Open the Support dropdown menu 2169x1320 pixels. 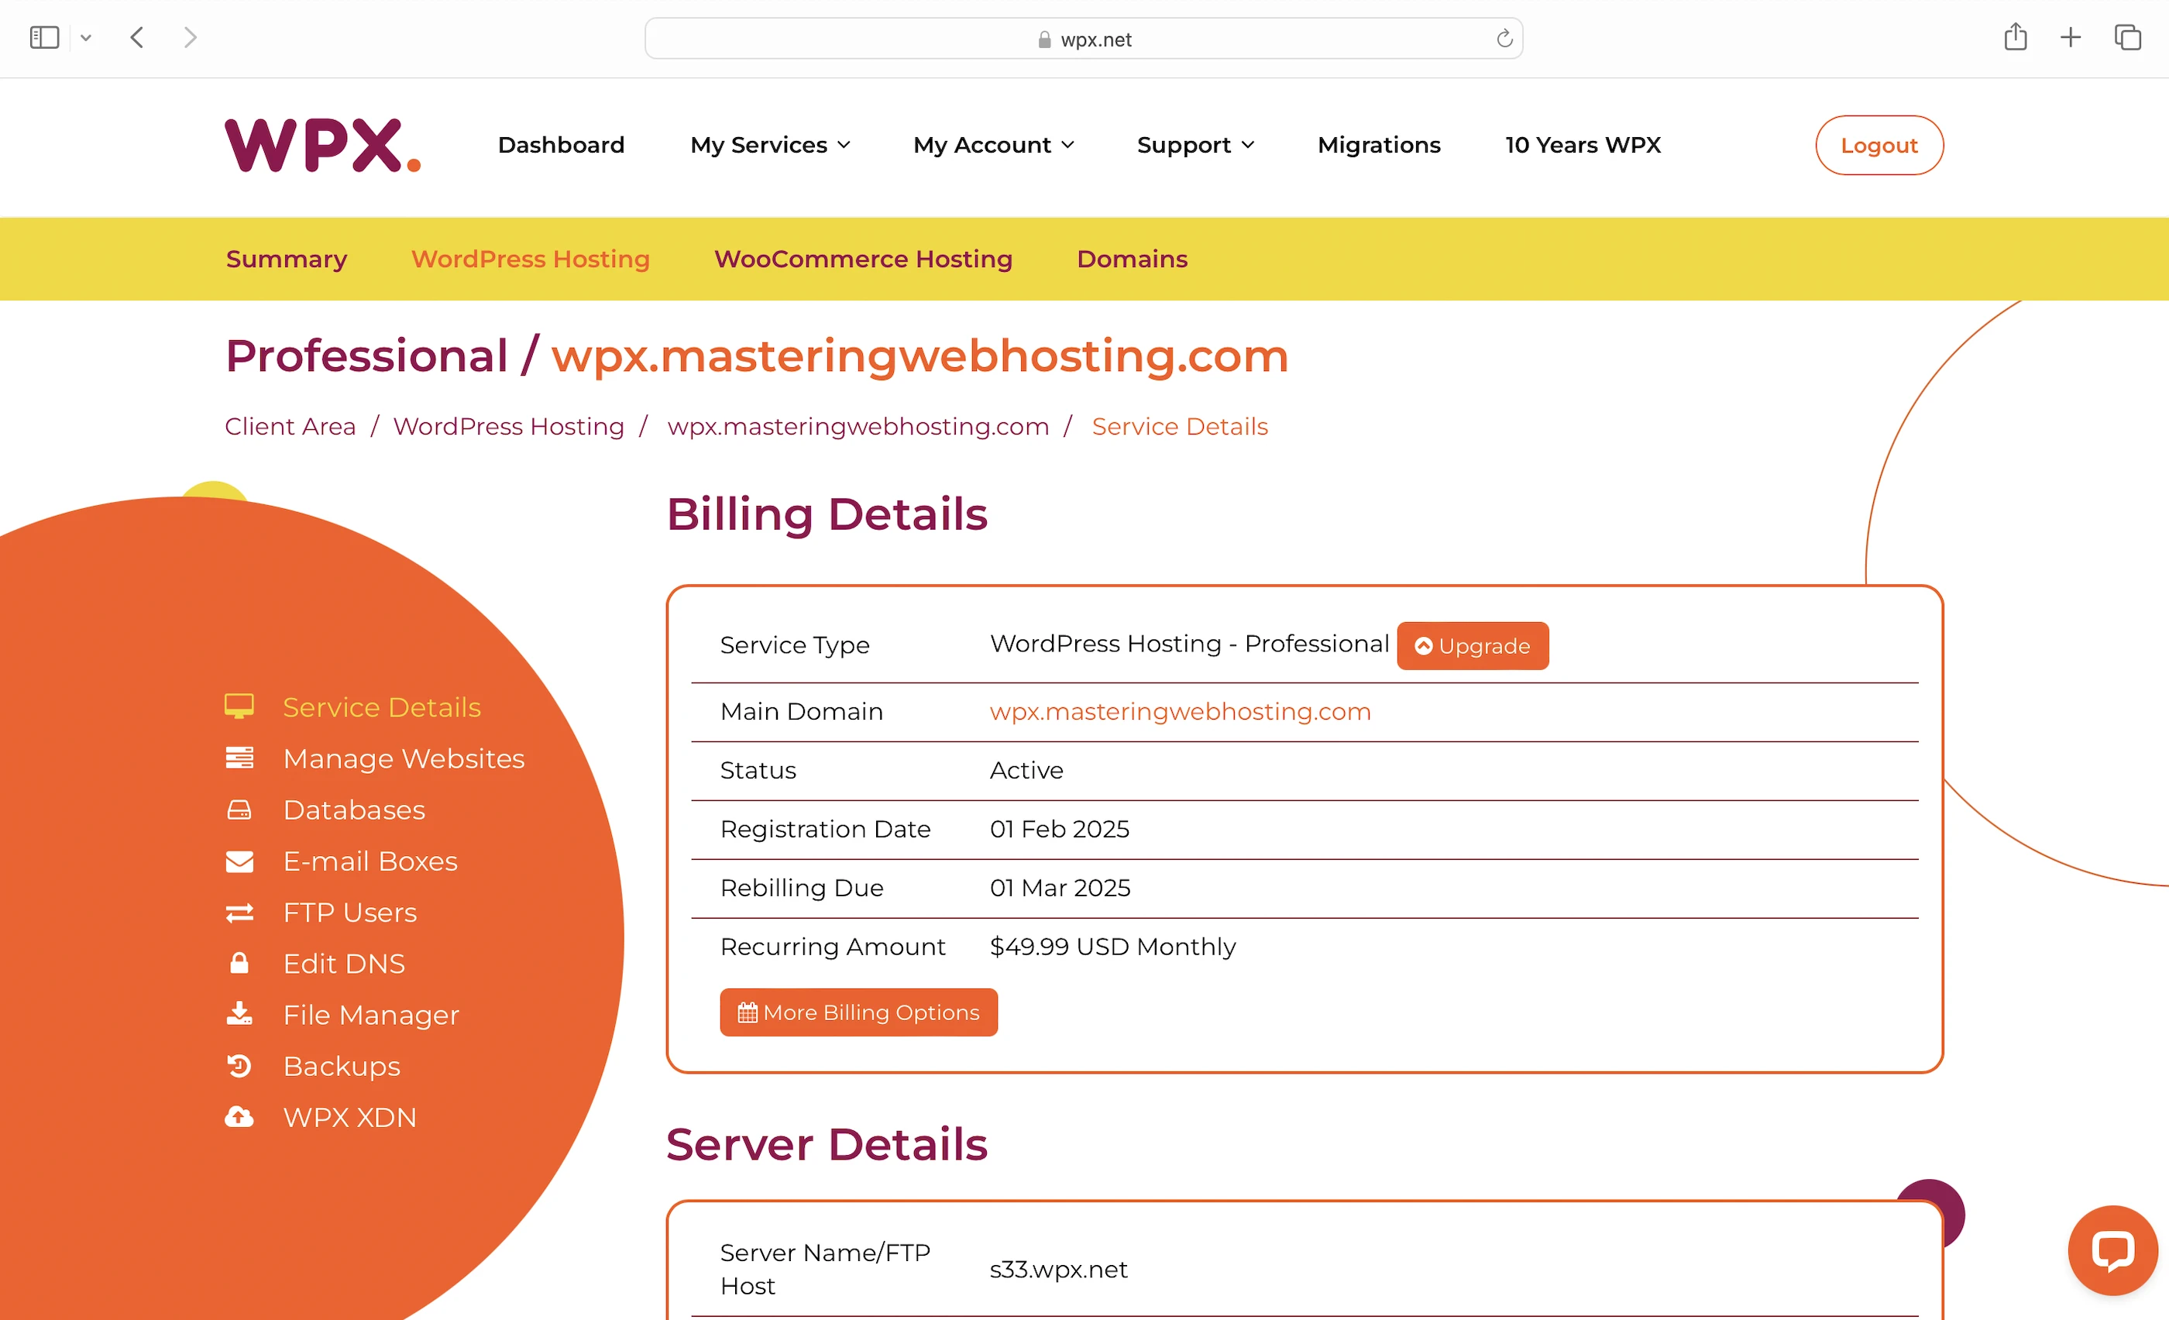[x=1194, y=145]
